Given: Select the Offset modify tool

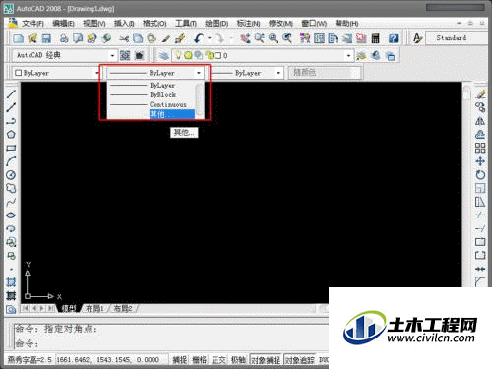Looking at the screenshot, I should click(x=480, y=135).
